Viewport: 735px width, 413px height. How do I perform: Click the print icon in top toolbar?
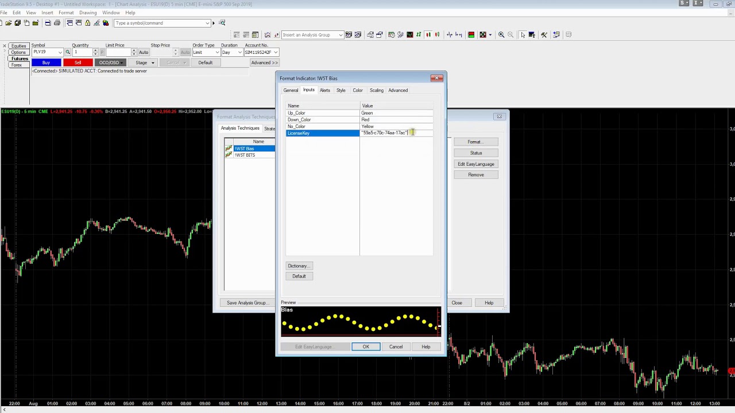57,23
